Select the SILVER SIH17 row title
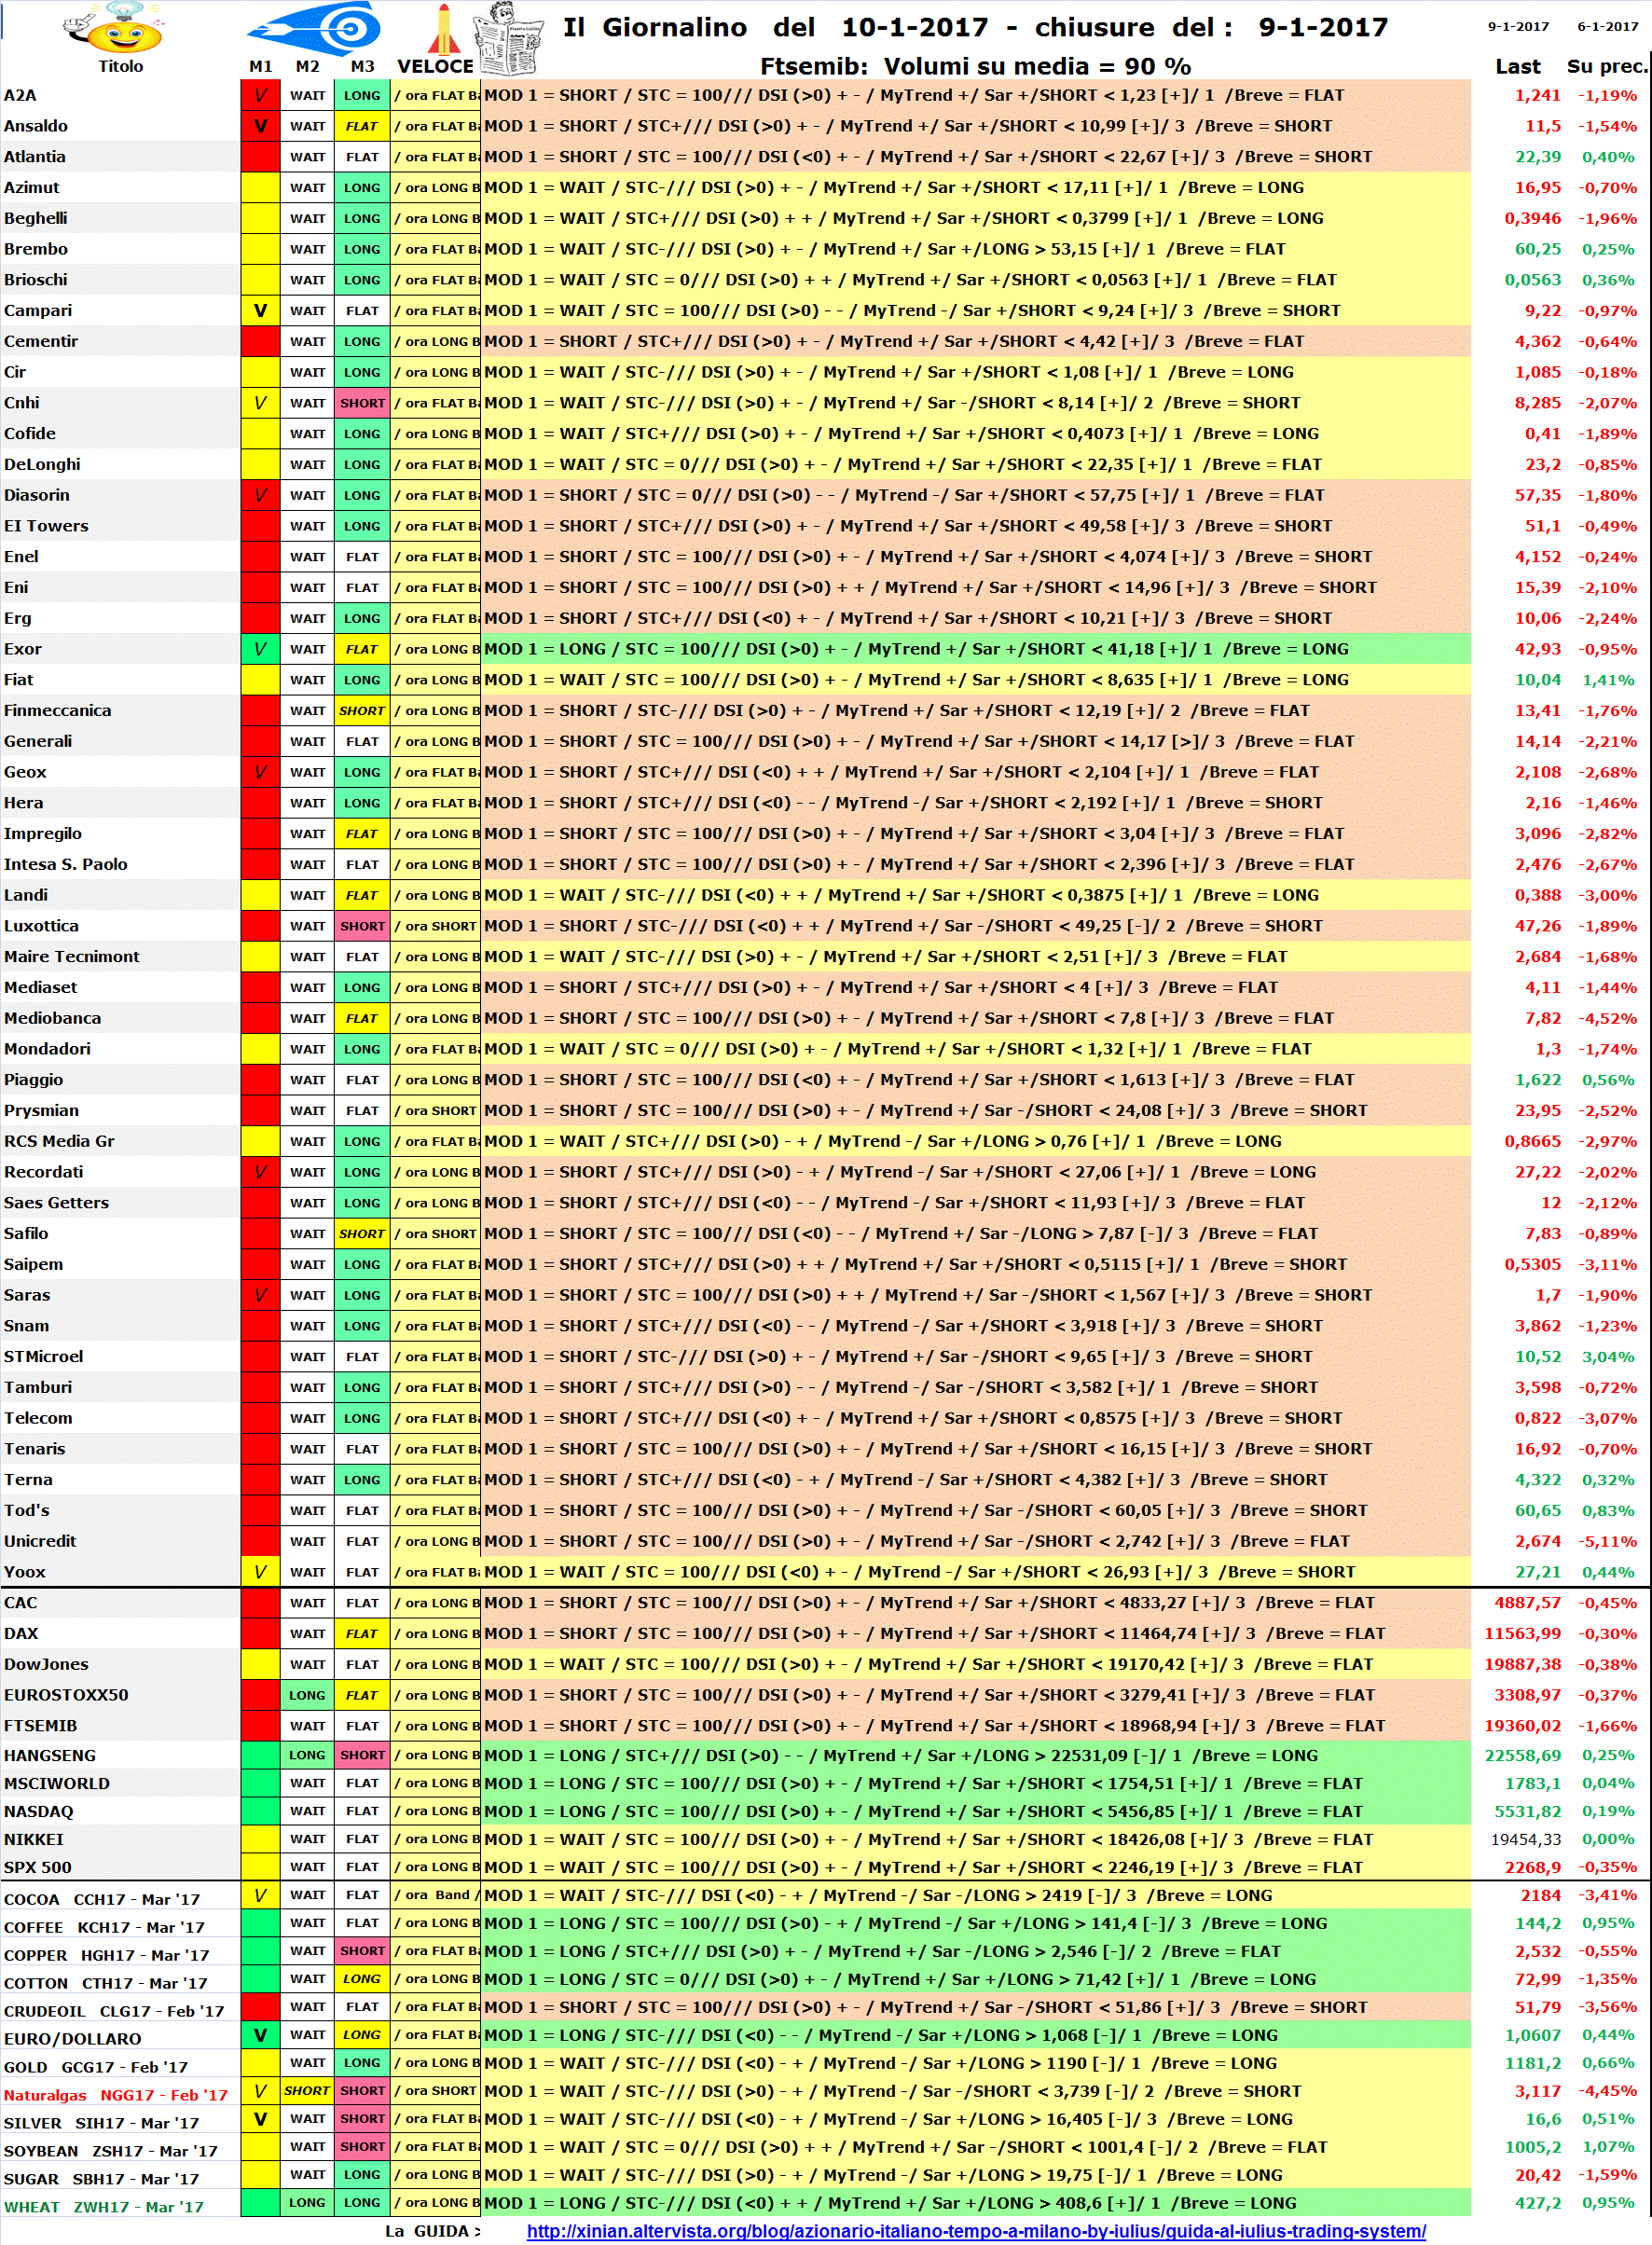Viewport: 1652px width, 2245px height. [101, 2124]
